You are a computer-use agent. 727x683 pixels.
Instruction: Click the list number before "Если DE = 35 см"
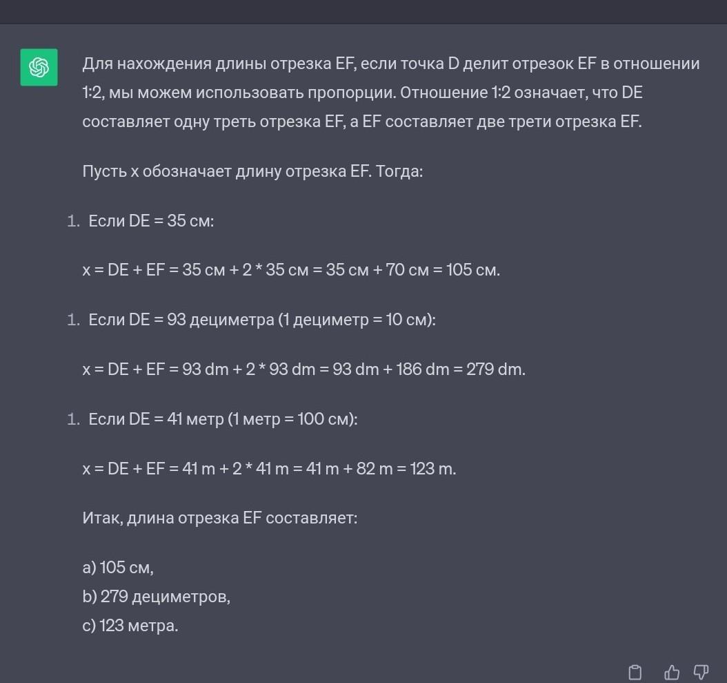click(x=74, y=222)
